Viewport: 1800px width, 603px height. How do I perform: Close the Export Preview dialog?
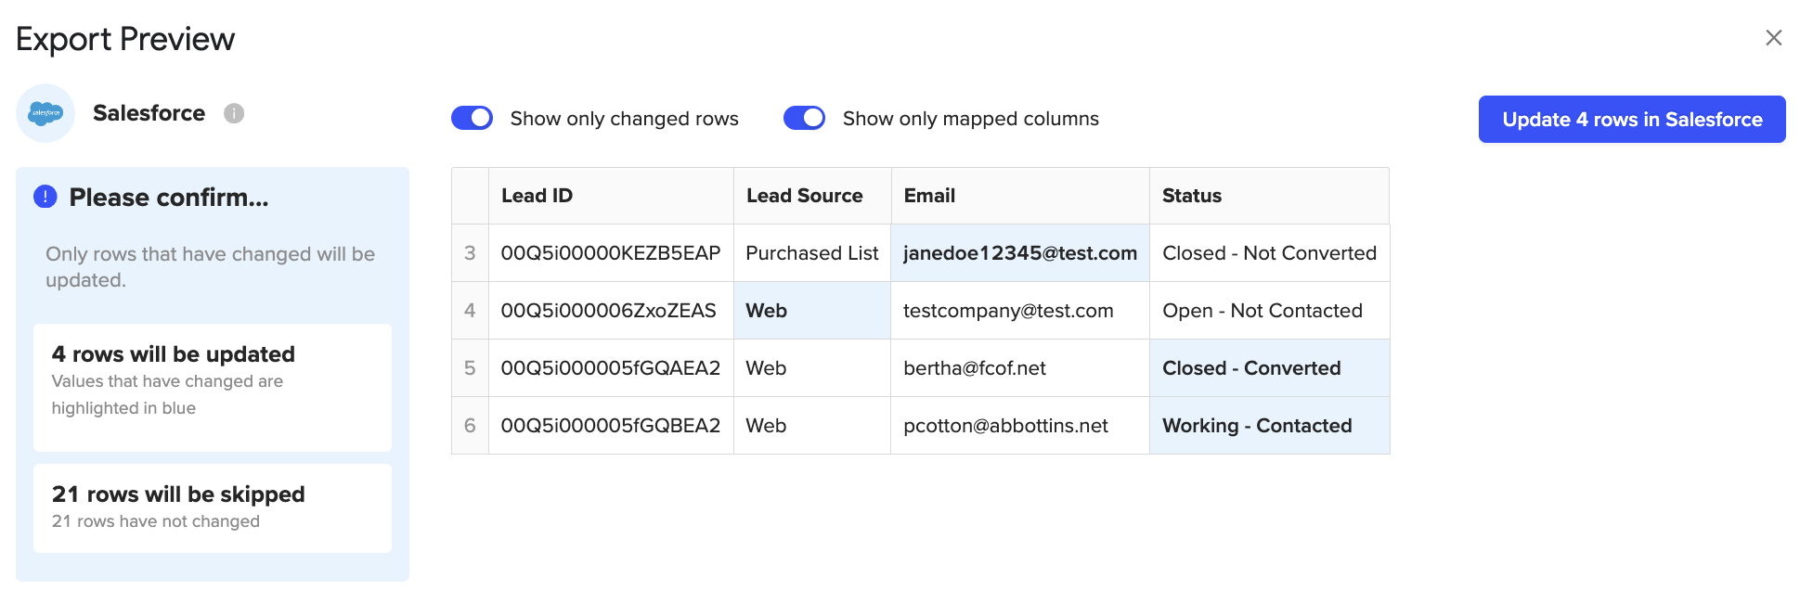[x=1773, y=38]
